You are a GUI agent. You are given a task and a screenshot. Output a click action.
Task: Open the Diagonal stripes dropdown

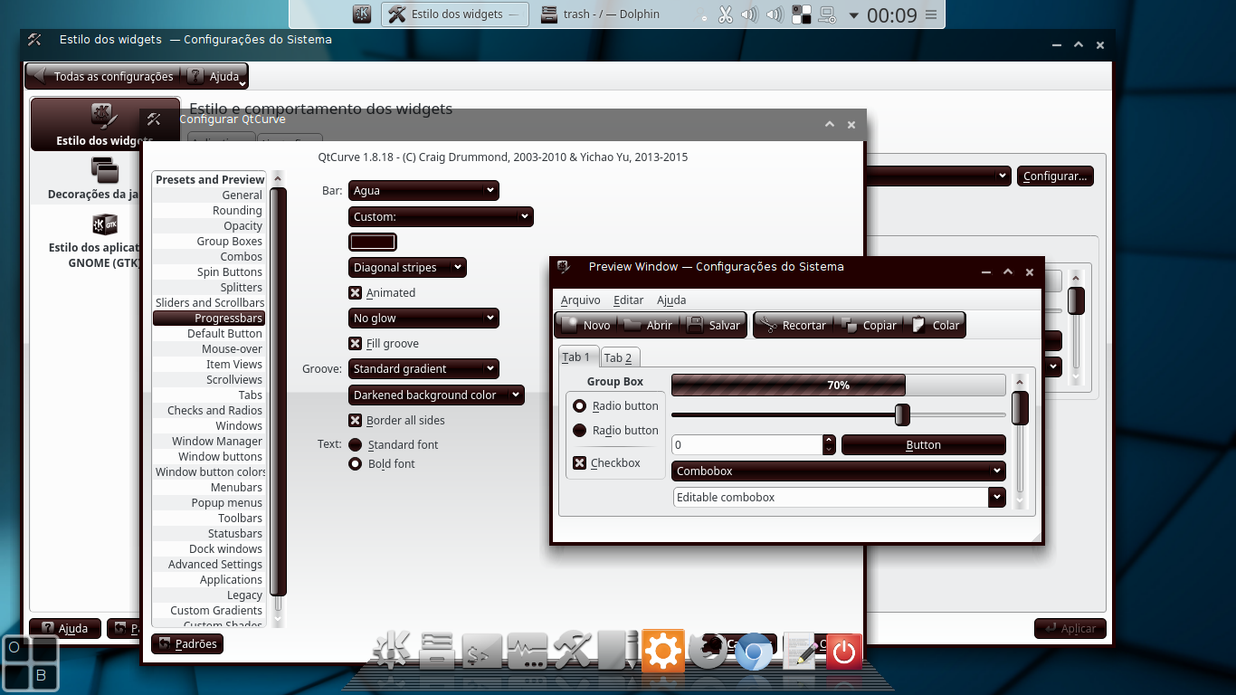(x=407, y=267)
